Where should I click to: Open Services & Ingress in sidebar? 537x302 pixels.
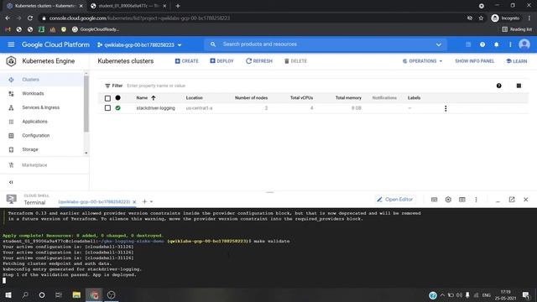click(41, 107)
